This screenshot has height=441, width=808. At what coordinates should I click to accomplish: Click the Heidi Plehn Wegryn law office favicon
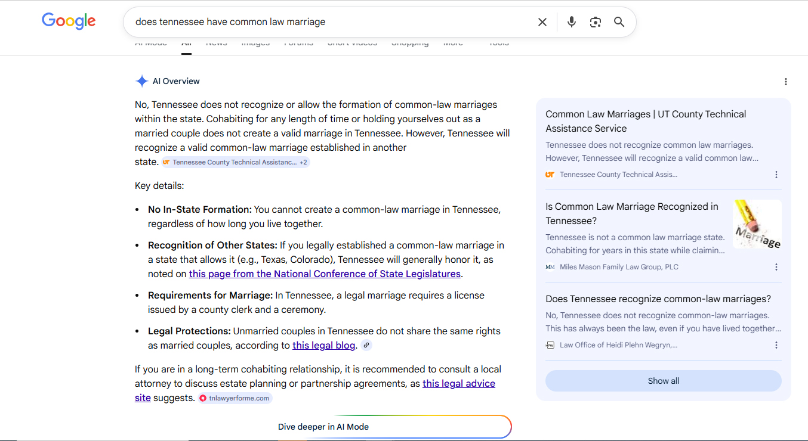(550, 345)
